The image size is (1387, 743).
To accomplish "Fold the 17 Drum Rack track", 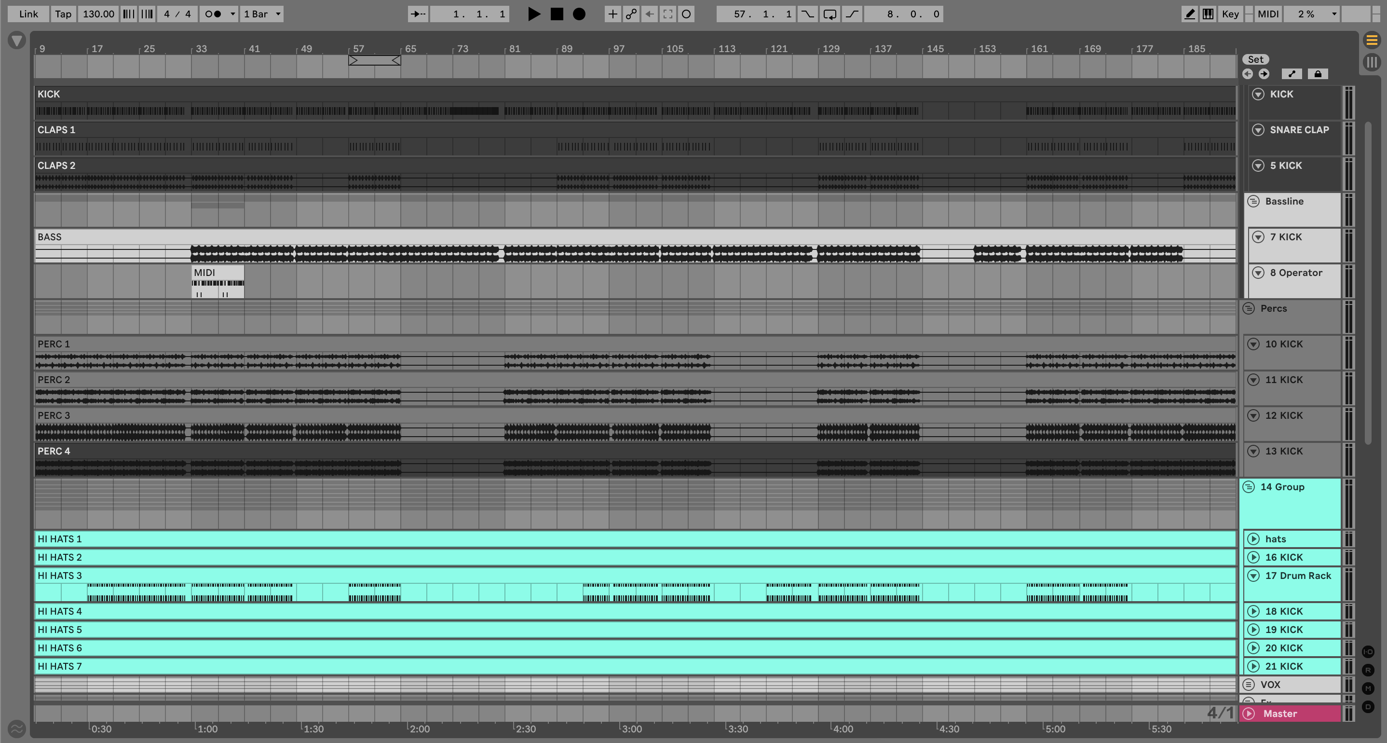I will tap(1253, 576).
